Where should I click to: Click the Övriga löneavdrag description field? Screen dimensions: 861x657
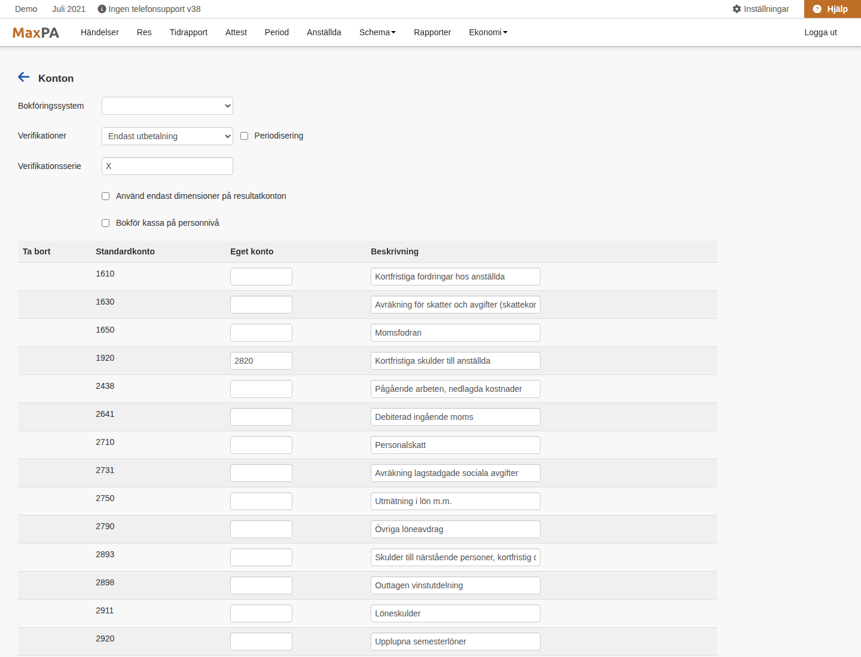tap(456, 529)
